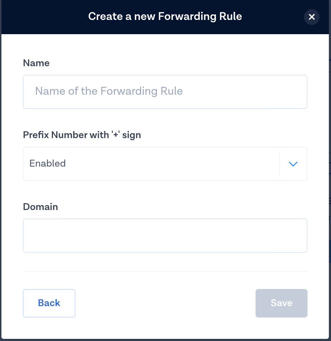Focus the Name of the Forwarding Rule field
331x341 pixels.
165,91
